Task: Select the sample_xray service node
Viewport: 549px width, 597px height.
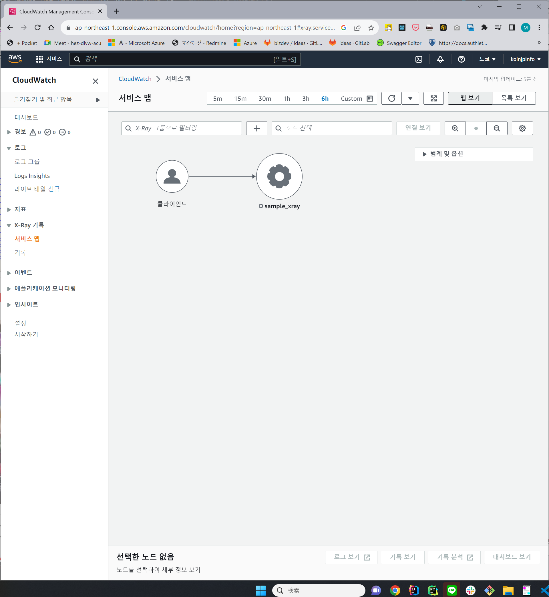Action: click(279, 176)
